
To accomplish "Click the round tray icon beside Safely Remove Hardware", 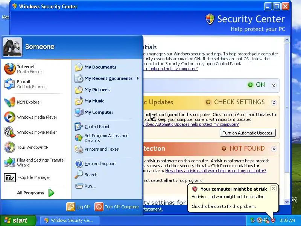I will 260,220.
